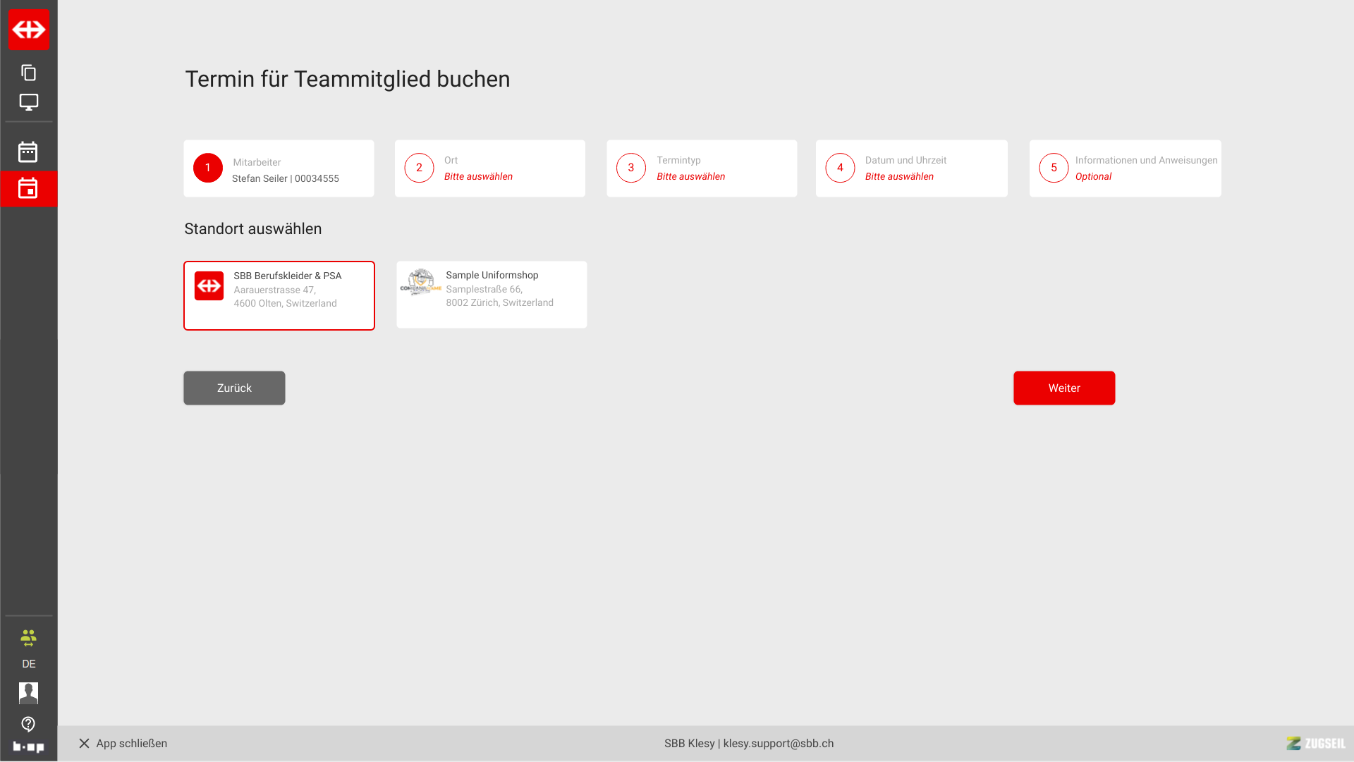
Task: Select the highlighted appointment booking icon
Action: 28,188
